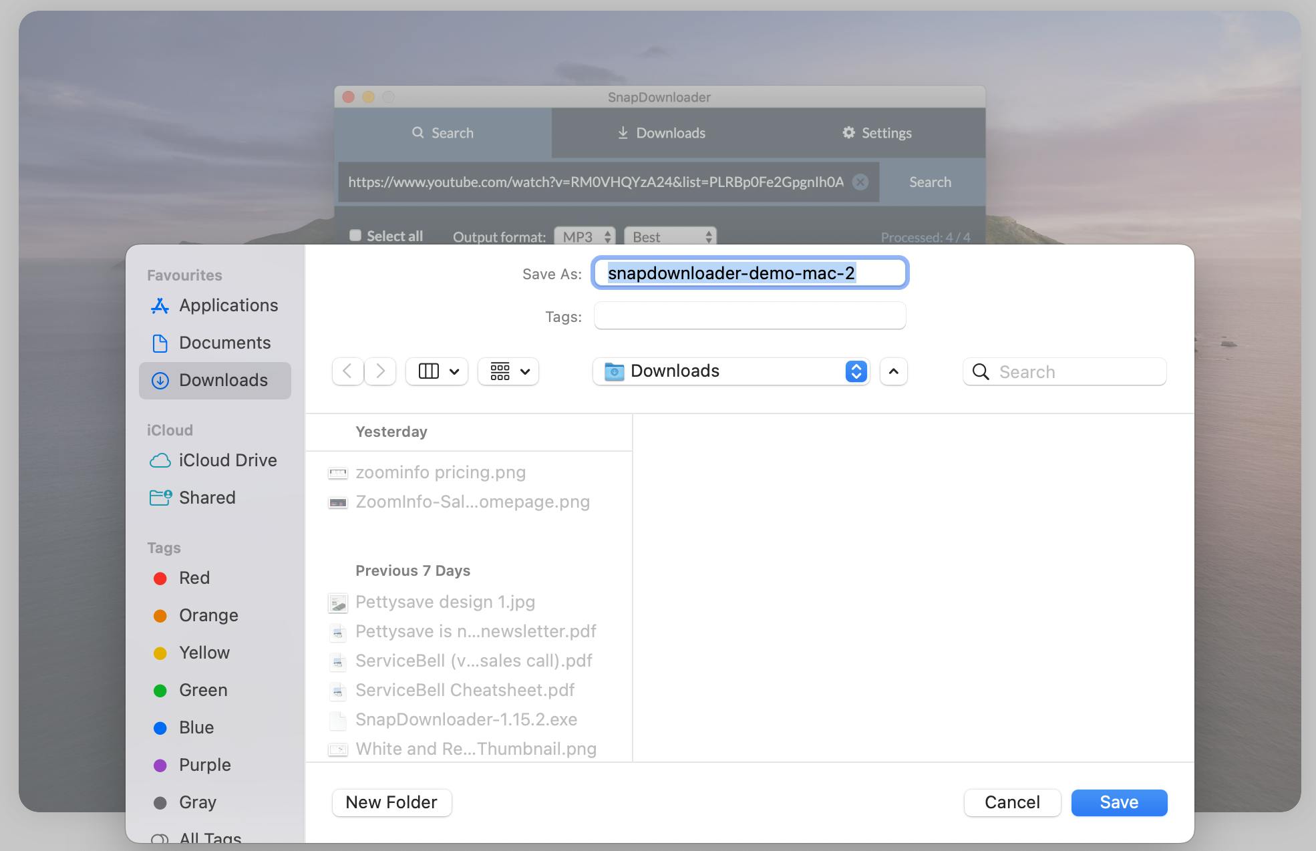1316x851 pixels.
Task: Choose the Yellow tag dot
Action: 160,653
